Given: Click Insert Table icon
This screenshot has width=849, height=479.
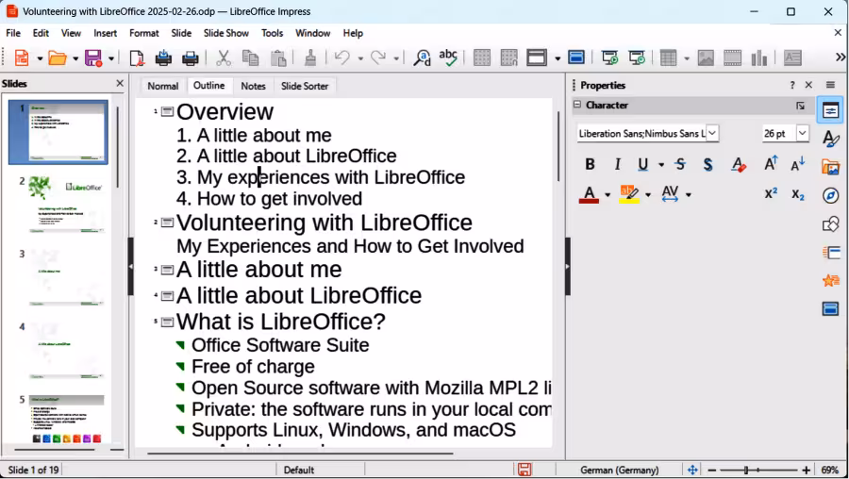Looking at the screenshot, I should [668, 58].
